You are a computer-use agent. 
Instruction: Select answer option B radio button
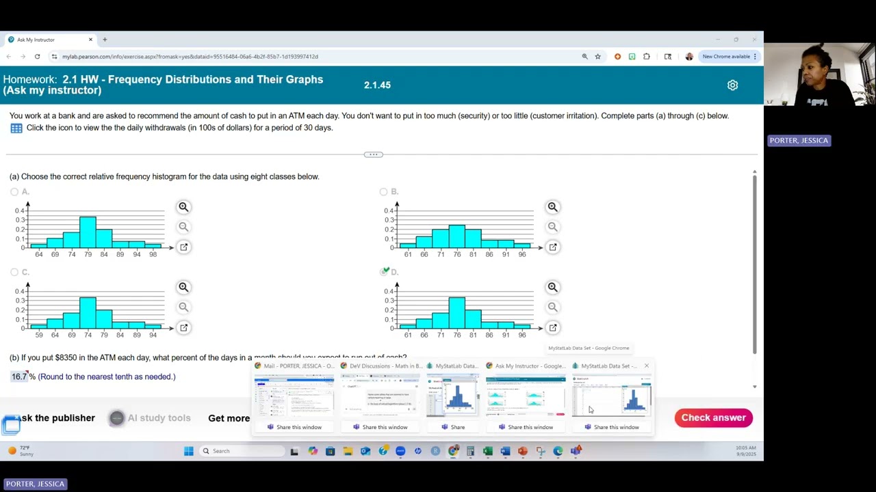383,192
